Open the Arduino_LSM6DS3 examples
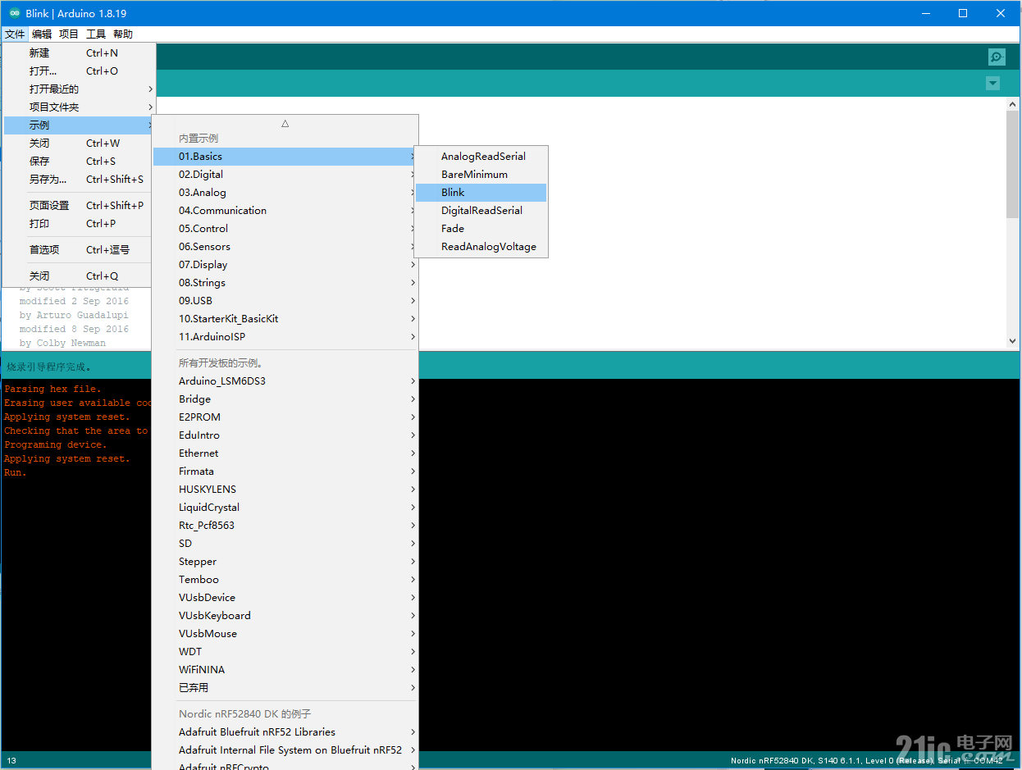The width and height of the screenshot is (1022, 770). click(285, 380)
